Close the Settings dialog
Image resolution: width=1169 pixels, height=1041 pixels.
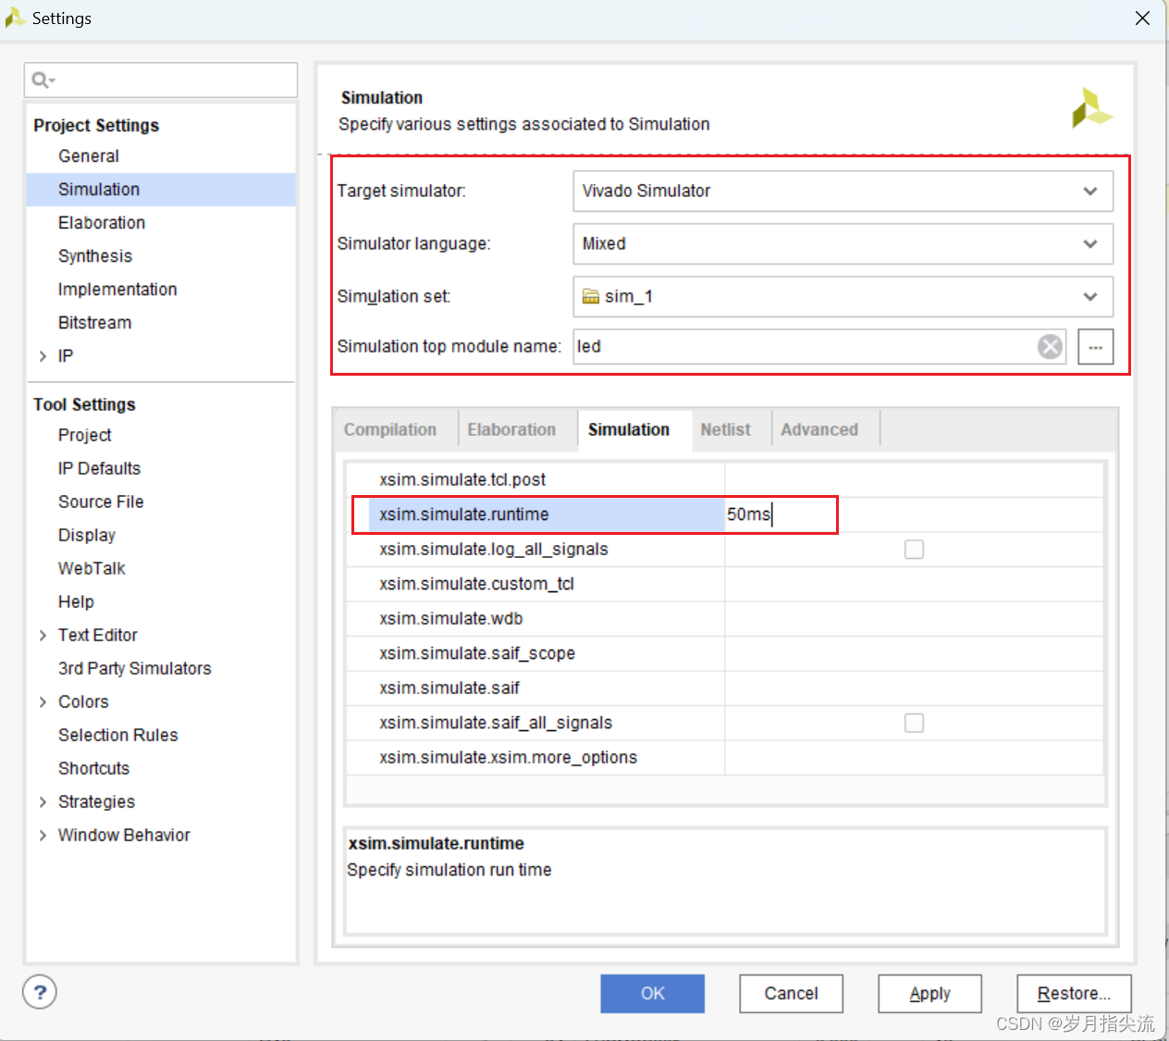[x=1142, y=19]
